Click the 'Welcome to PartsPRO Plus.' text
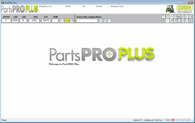The image size is (195, 123). (x=64, y=64)
